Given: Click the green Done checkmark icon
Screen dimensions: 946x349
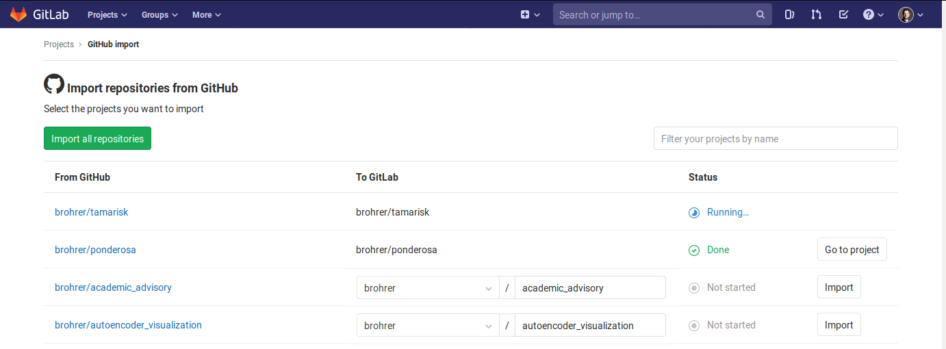Looking at the screenshot, I should [x=694, y=250].
